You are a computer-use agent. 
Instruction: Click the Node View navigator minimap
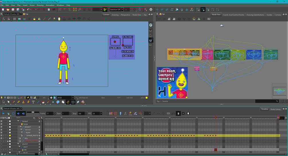(x=279, y=91)
